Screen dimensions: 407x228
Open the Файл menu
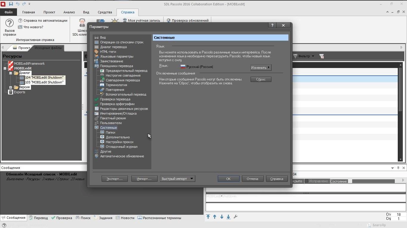pos(9,12)
